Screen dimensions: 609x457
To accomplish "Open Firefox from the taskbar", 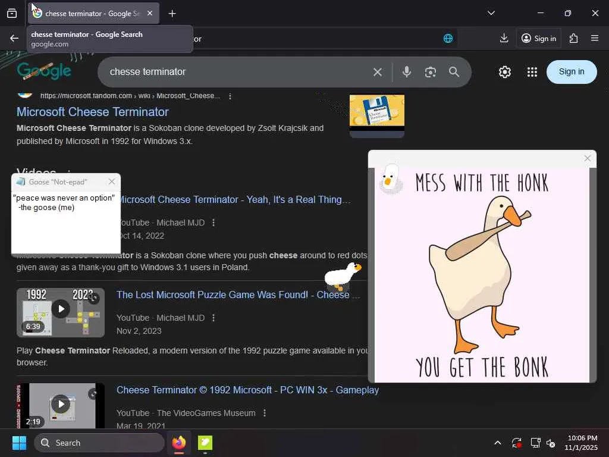I will pyautogui.click(x=179, y=443).
